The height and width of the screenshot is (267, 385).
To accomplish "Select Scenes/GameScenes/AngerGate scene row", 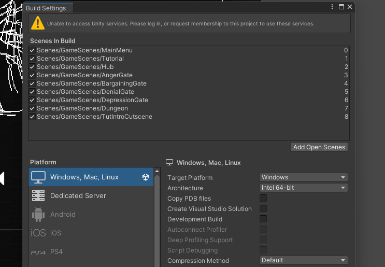I will (x=189, y=75).
